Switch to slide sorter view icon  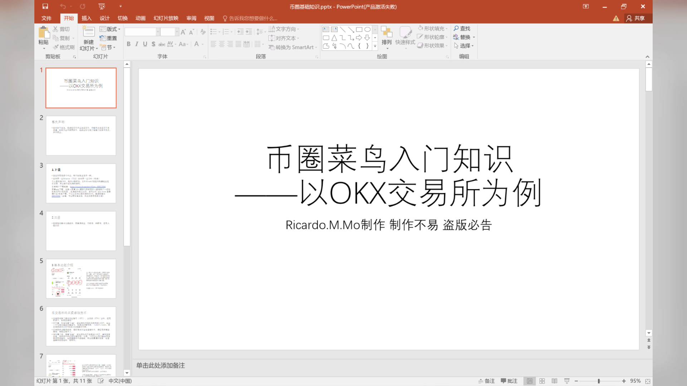(x=542, y=381)
